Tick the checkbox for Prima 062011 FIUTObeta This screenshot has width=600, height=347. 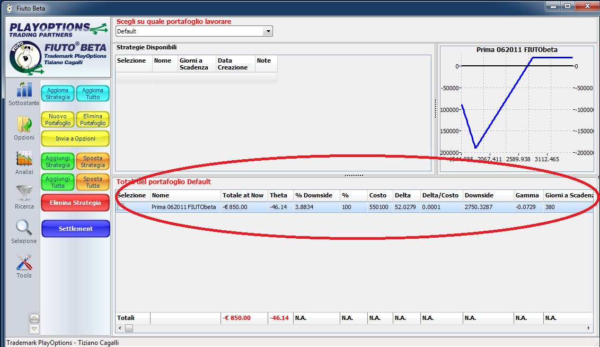tap(121, 207)
